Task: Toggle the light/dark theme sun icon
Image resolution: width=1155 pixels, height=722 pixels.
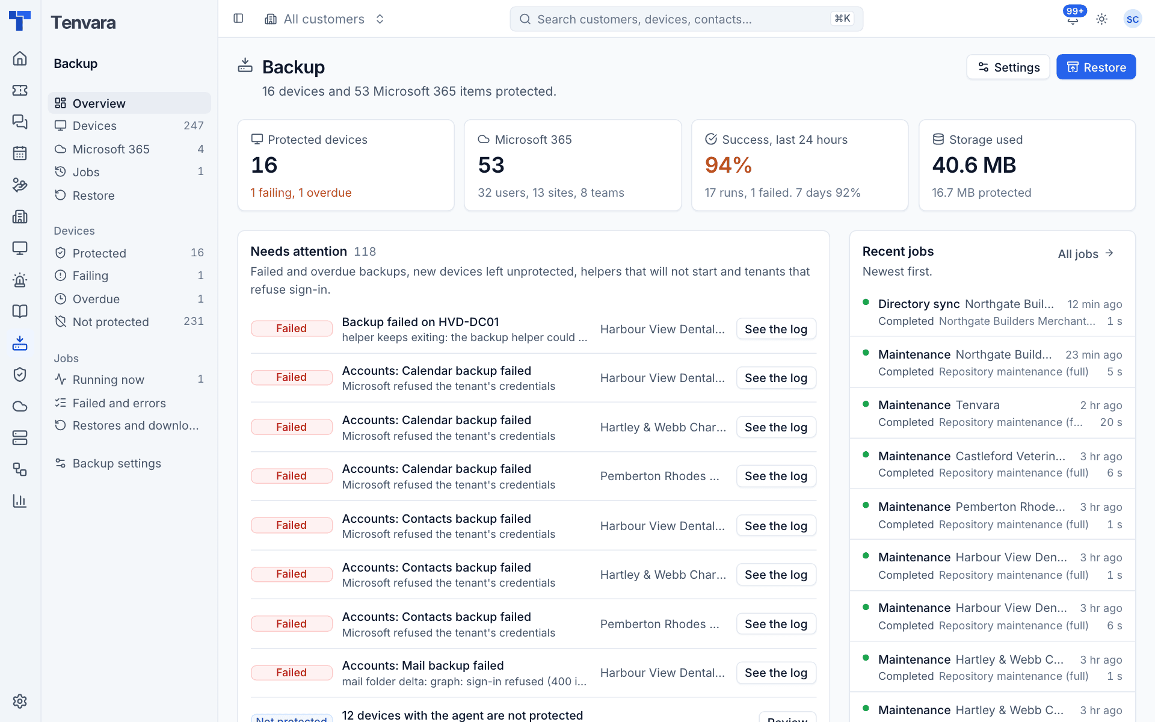Action: pos(1101,19)
